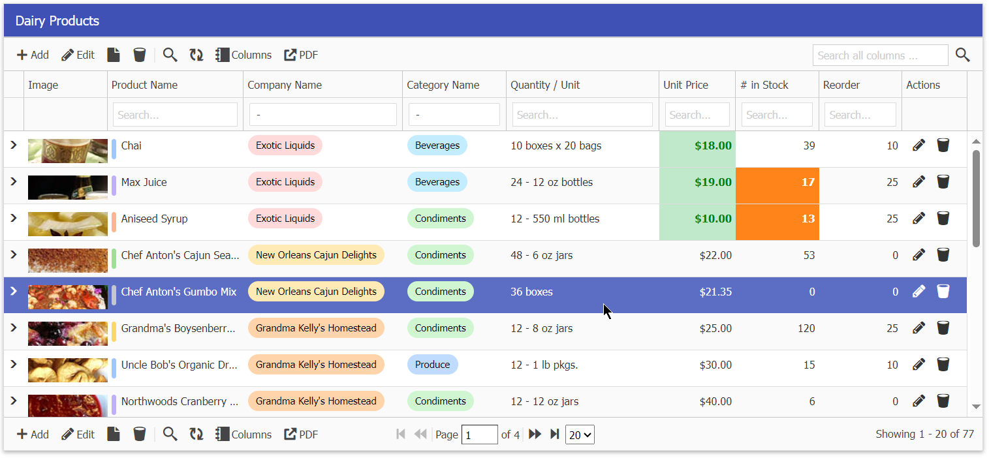Click inside the Page number input field
This screenshot has width=989, height=458.
click(x=480, y=434)
